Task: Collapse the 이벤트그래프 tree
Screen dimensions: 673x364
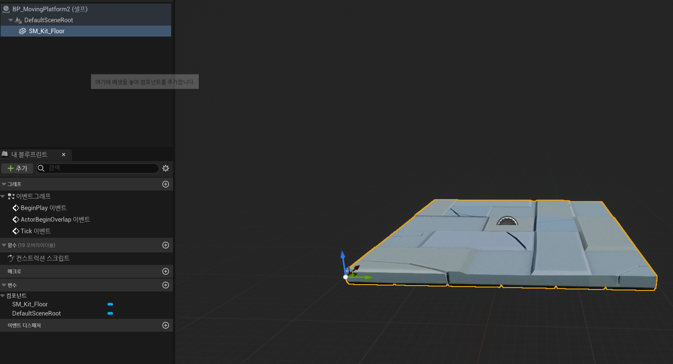Action: [x=3, y=196]
